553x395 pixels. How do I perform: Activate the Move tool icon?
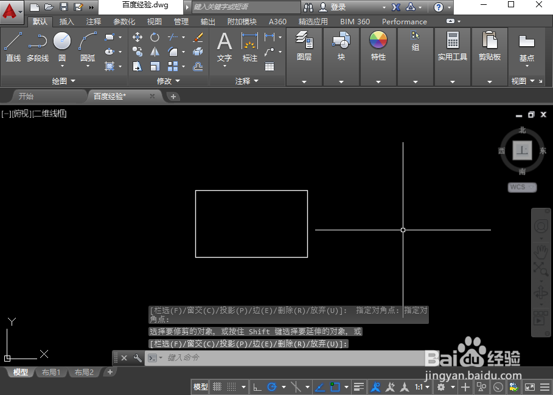137,37
